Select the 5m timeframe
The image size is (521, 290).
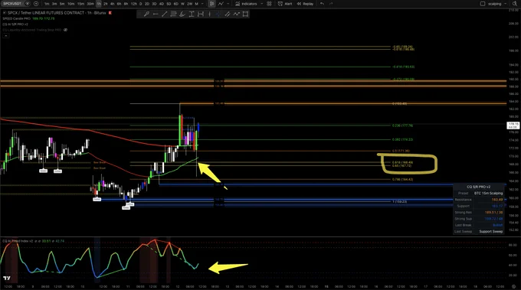(x=62, y=4)
